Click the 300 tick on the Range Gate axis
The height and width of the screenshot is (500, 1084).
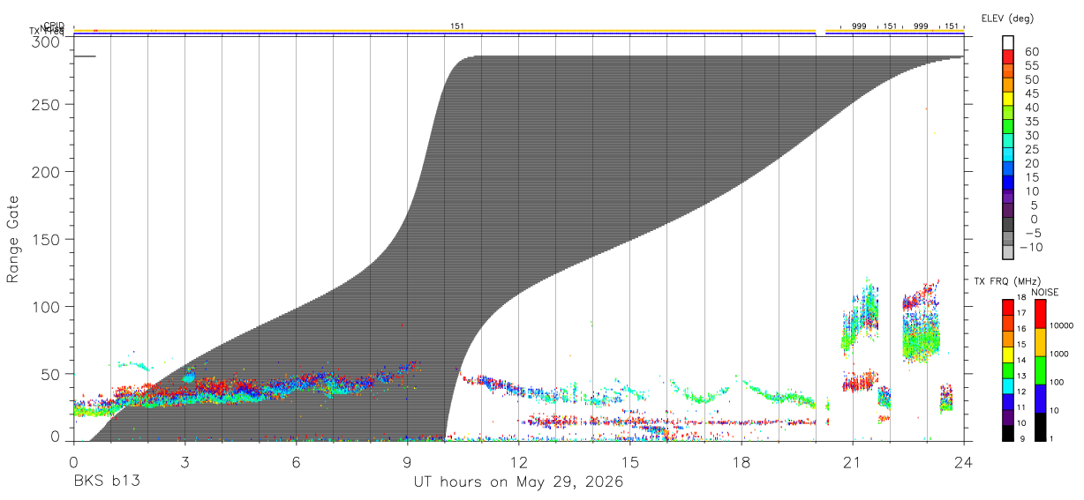coord(46,41)
